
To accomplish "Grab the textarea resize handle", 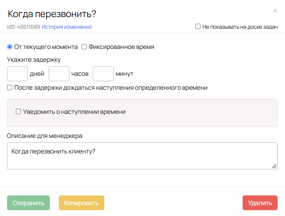I will click(274, 166).
